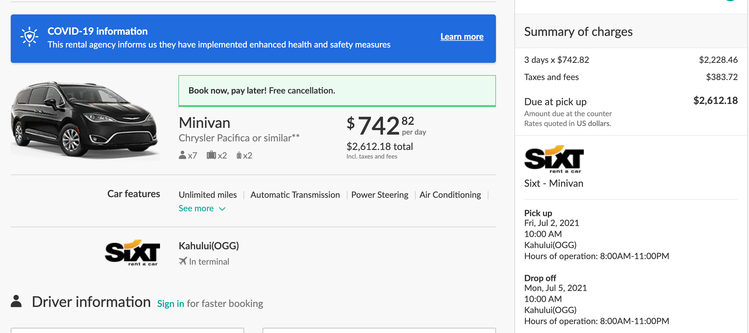
Task: Click the driver information person icon
Action: (x=16, y=301)
